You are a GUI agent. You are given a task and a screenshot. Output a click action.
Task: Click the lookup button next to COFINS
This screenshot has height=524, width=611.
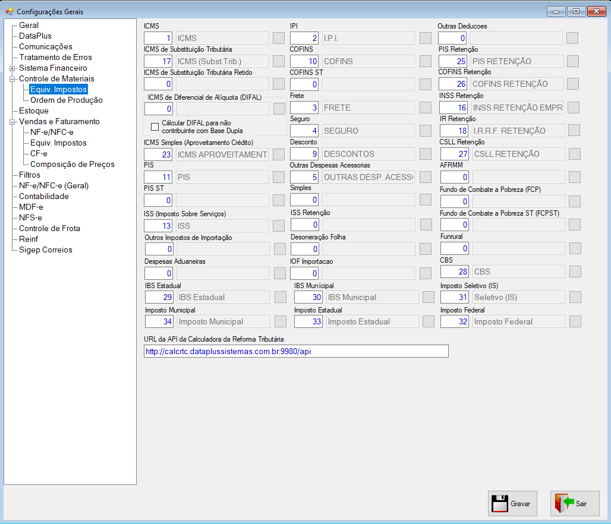(x=426, y=61)
